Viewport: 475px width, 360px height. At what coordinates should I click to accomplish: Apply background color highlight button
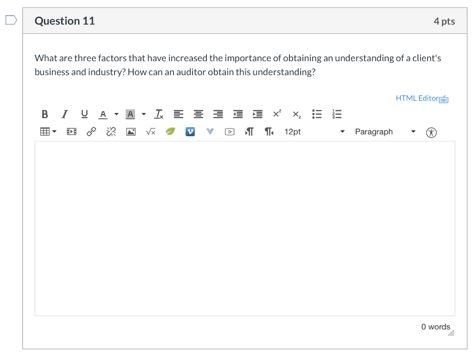coord(130,114)
